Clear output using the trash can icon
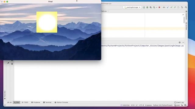The image size is (195, 109). tap(12, 64)
